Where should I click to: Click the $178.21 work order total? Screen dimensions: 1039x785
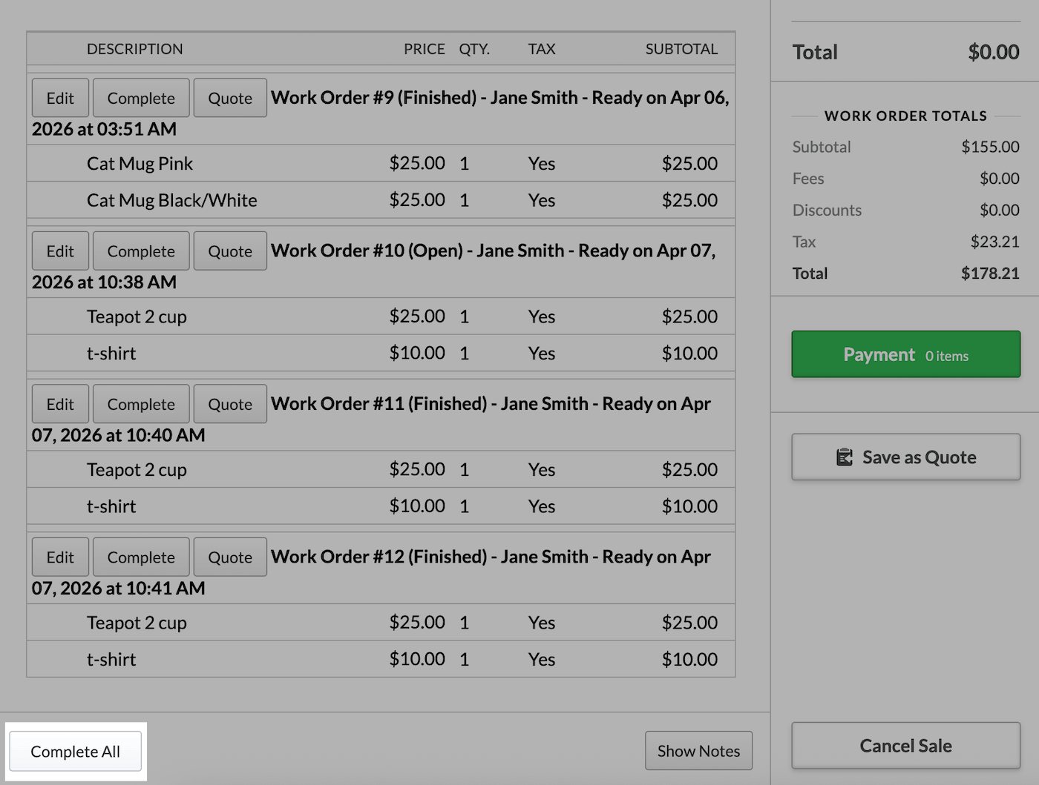[x=990, y=274]
